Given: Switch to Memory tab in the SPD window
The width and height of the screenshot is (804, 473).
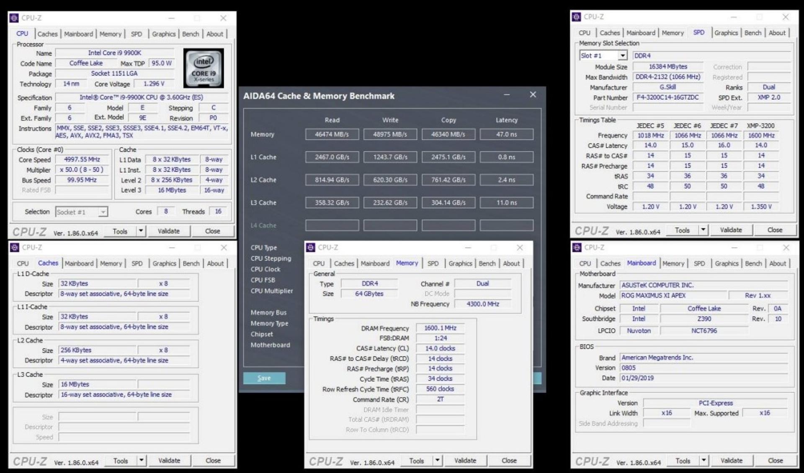Looking at the screenshot, I should tap(673, 33).
